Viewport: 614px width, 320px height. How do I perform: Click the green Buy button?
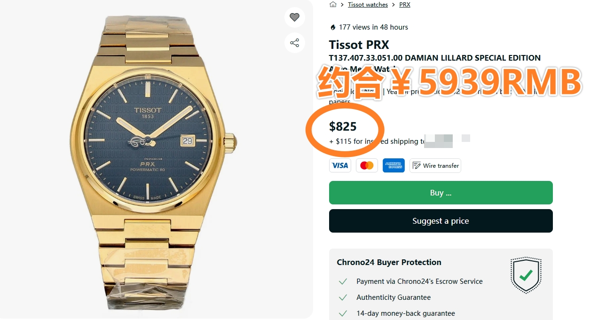pyautogui.click(x=441, y=193)
